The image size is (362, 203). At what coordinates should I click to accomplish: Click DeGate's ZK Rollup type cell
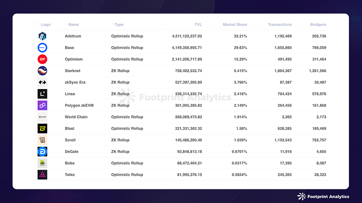point(120,151)
